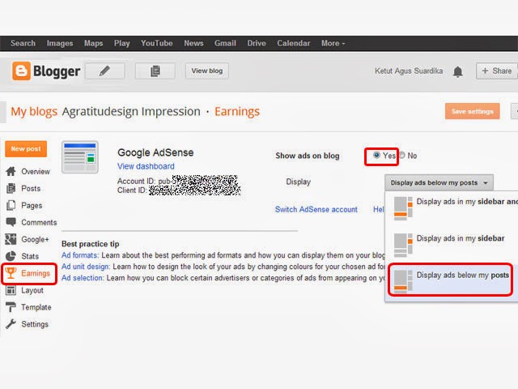Click the Comments speech bubble icon
Viewport: 518px width, 389px height.
[11, 222]
